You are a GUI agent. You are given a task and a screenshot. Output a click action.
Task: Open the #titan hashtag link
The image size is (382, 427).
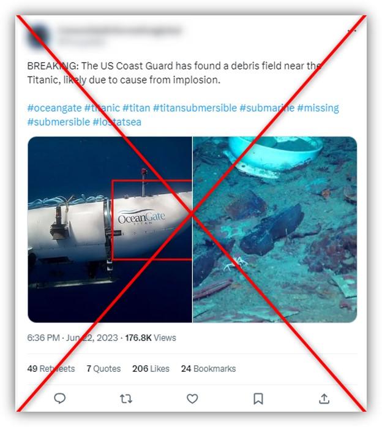[137, 108]
